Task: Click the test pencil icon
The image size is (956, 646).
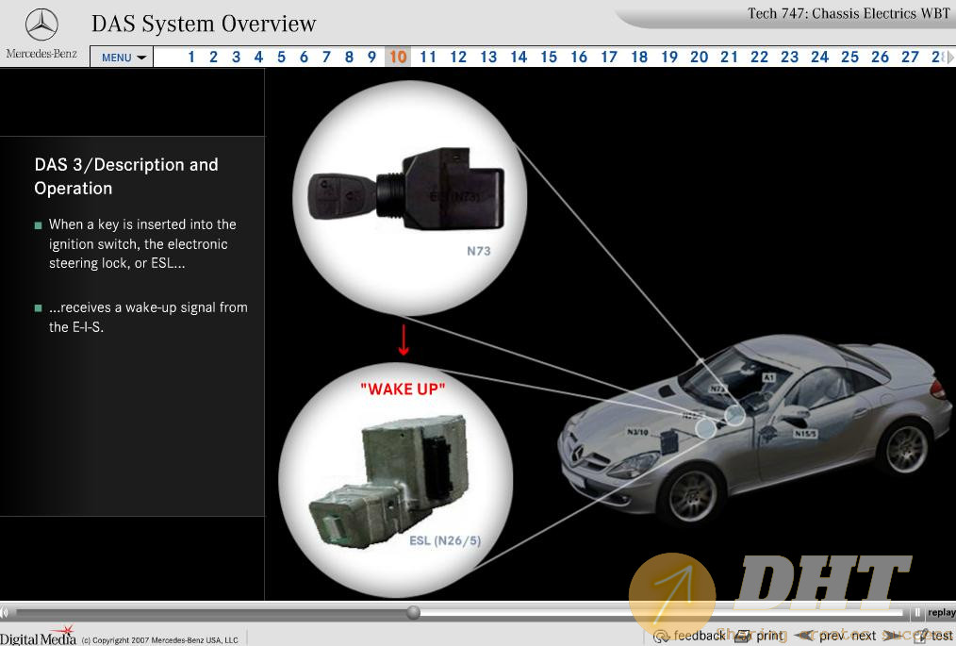Action: click(x=921, y=636)
